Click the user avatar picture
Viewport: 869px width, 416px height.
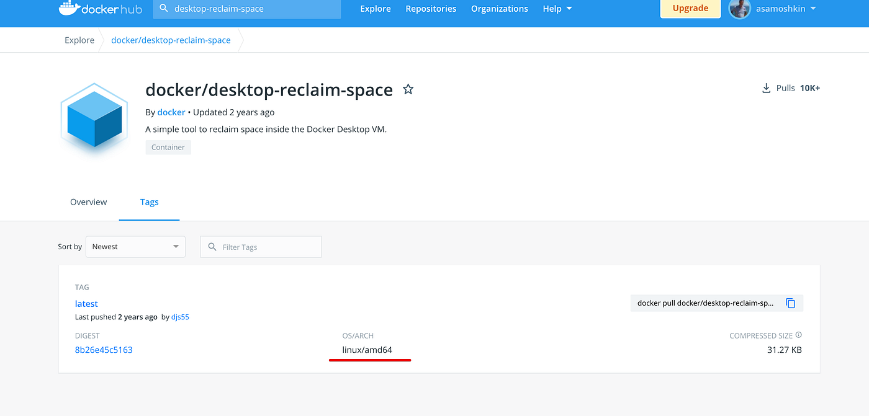[740, 9]
